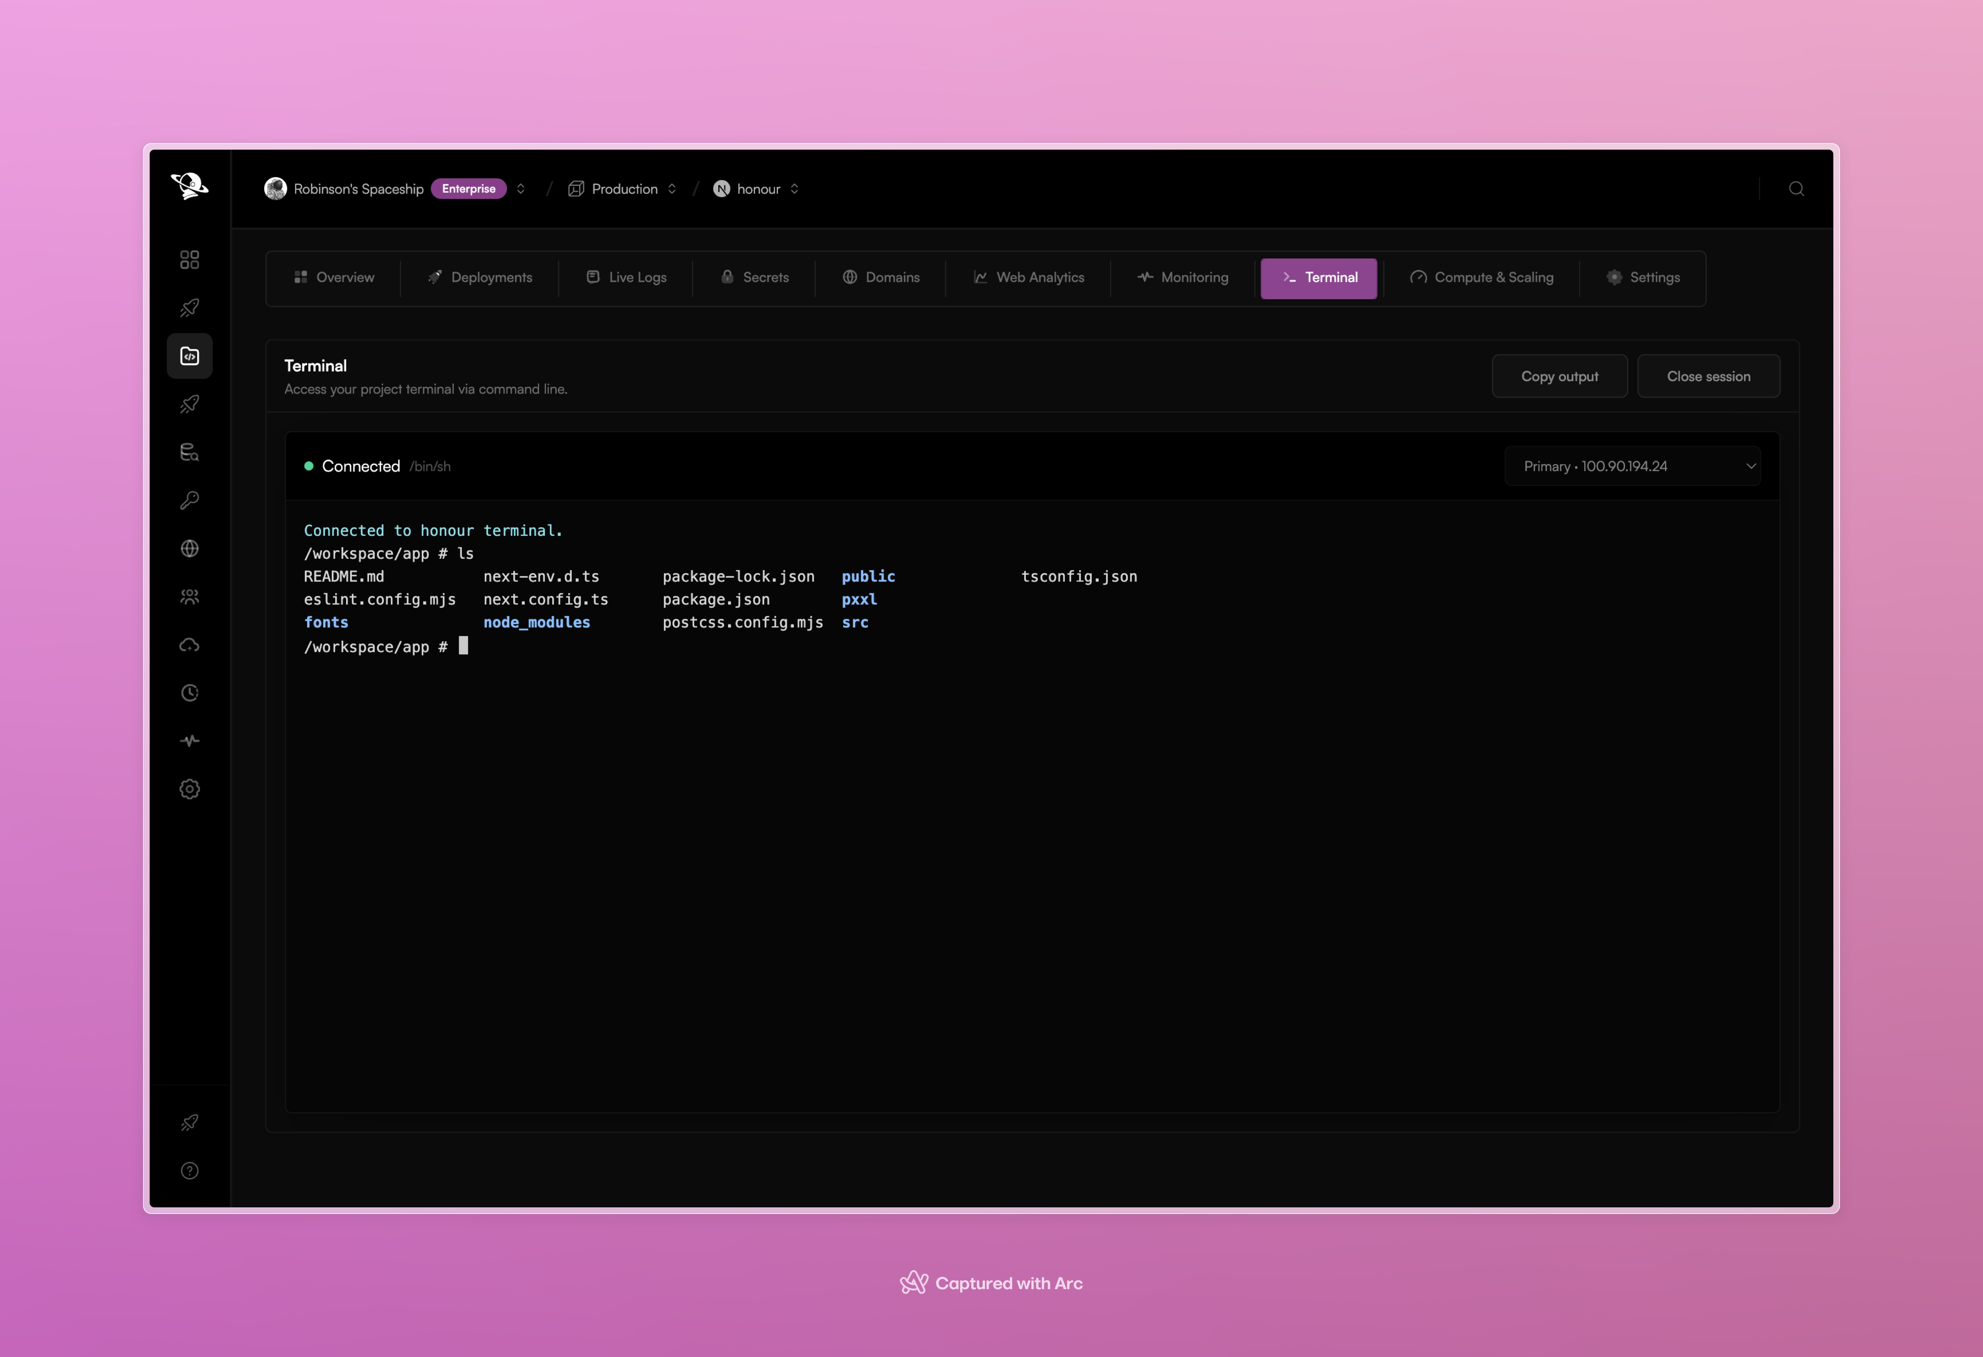Switch to the Overview tab

[334, 277]
